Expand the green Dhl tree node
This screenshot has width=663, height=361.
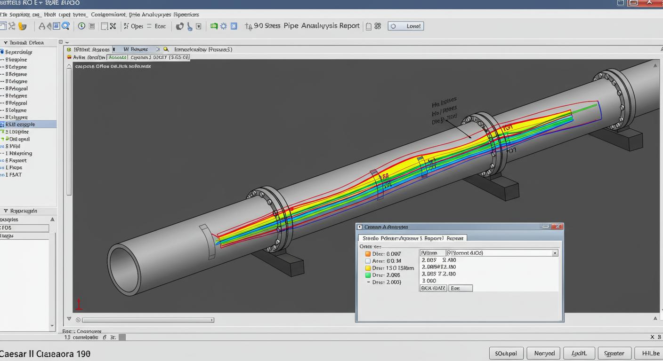[3, 139]
